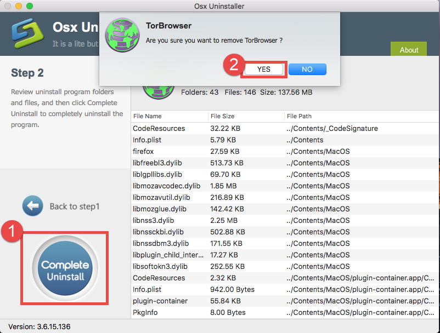Select the libfreebl3.dylib row
This screenshot has height=333, width=440.
pyautogui.click(x=285, y=163)
